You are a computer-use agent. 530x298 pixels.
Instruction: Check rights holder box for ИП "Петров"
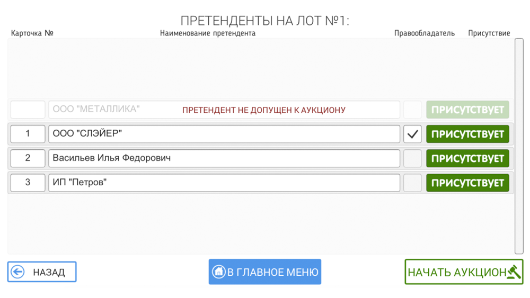click(412, 183)
